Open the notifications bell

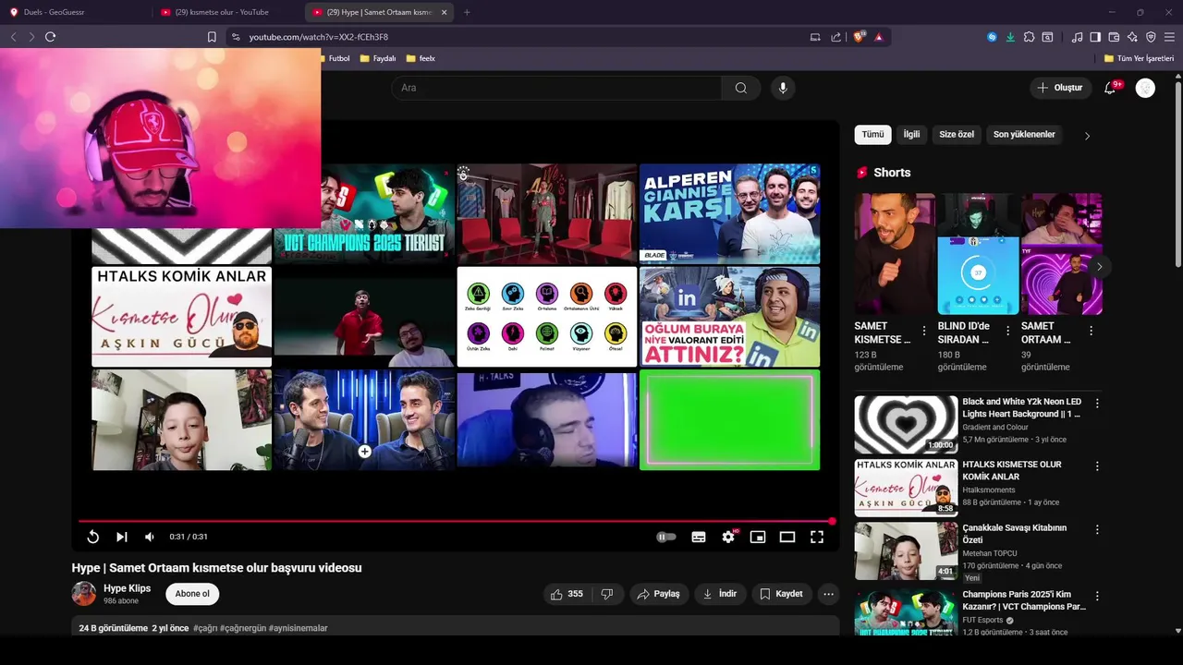pyautogui.click(x=1110, y=88)
